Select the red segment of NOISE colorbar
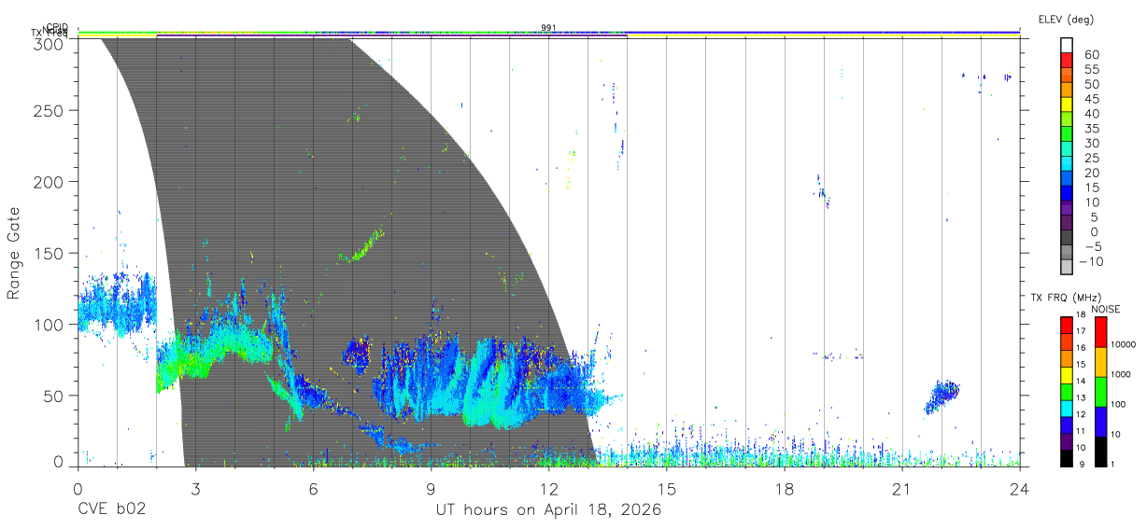The image size is (1147, 529). [x=1100, y=332]
